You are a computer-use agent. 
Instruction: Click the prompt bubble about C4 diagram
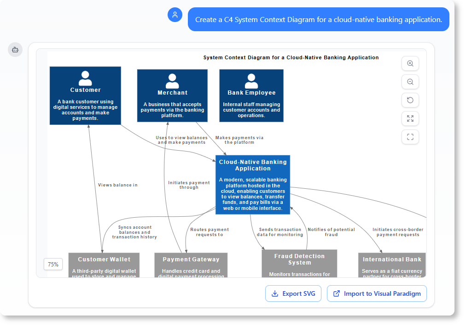tap(319, 19)
